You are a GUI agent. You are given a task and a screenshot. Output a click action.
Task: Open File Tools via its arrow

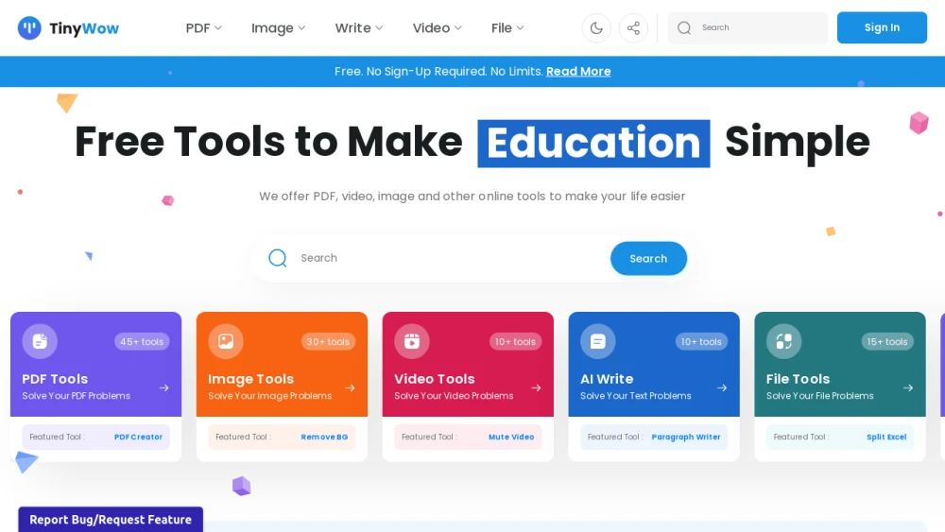(x=908, y=388)
